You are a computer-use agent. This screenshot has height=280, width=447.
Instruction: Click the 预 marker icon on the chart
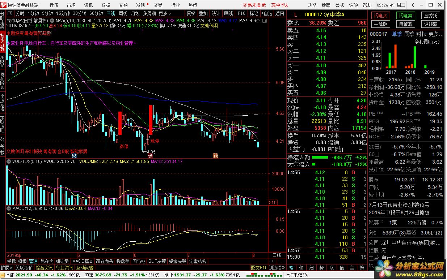point(215,156)
